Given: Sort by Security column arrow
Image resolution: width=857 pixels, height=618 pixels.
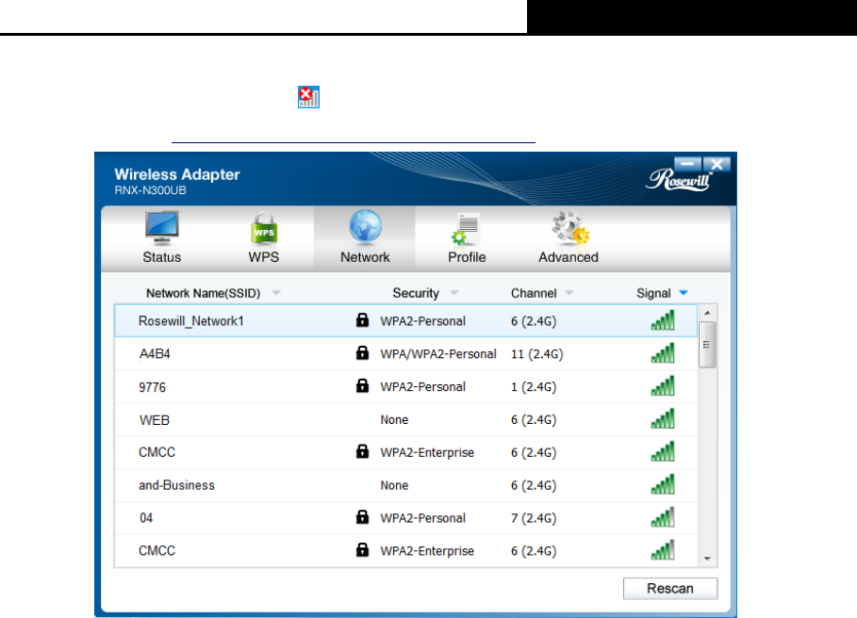Looking at the screenshot, I should click(x=453, y=293).
